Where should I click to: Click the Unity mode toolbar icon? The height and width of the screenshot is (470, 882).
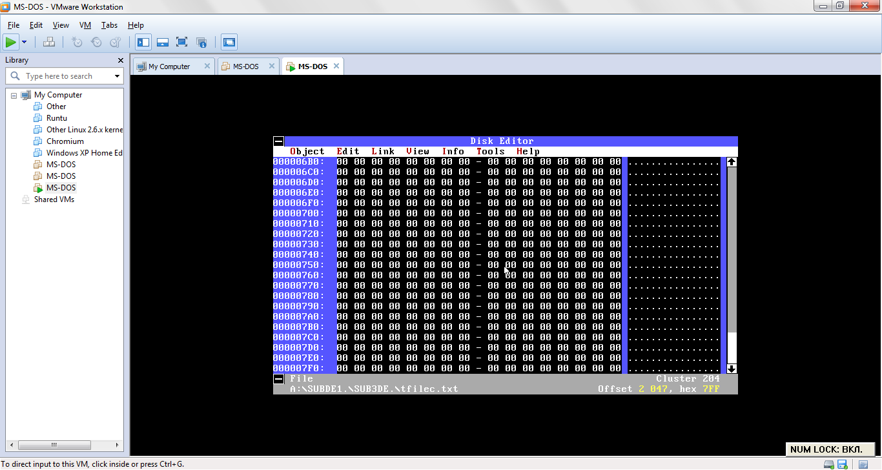pos(201,43)
